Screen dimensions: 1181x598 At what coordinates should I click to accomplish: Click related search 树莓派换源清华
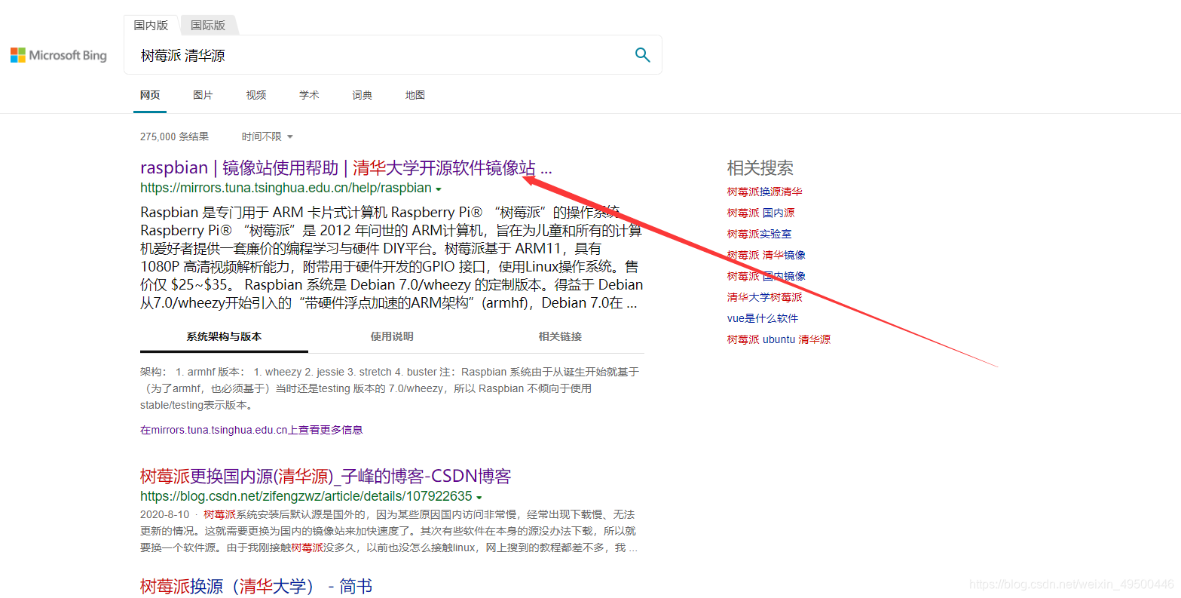tap(764, 192)
